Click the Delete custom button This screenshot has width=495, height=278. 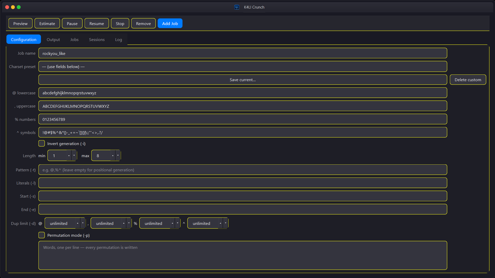pos(468,80)
